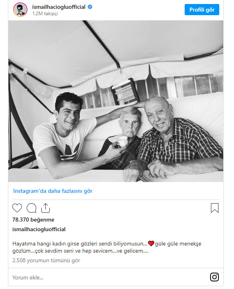Click the caption text starting with Hayatıma
This screenshot has height=289, width=234.
pos(107,247)
